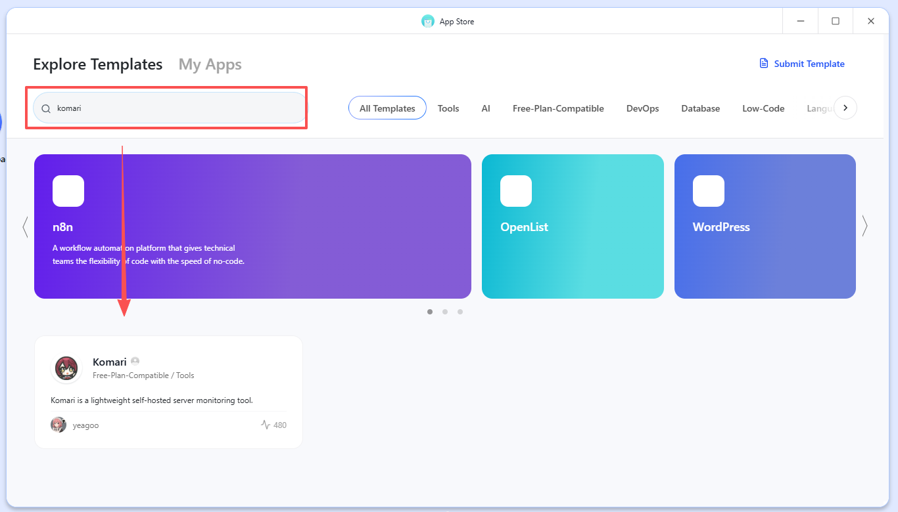Screen dimensions: 898x512
Task: Select the Free-Plan-Compatible category filter
Action: [558, 108]
